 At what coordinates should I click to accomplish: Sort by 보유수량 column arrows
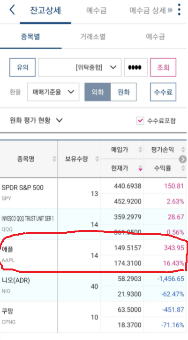tap(97, 159)
